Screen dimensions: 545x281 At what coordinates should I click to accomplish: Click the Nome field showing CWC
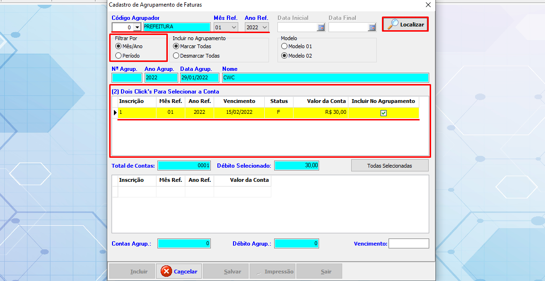pyautogui.click(x=325, y=78)
